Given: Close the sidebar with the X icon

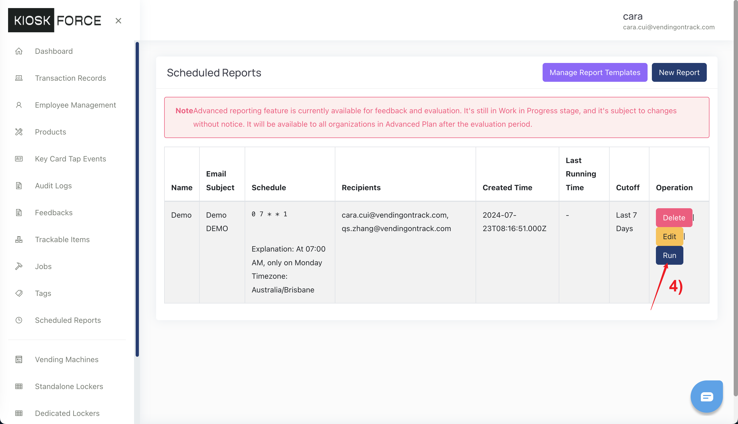Looking at the screenshot, I should tap(118, 21).
